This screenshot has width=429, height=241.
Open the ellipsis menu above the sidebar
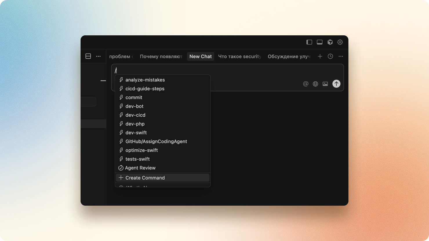point(98,56)
